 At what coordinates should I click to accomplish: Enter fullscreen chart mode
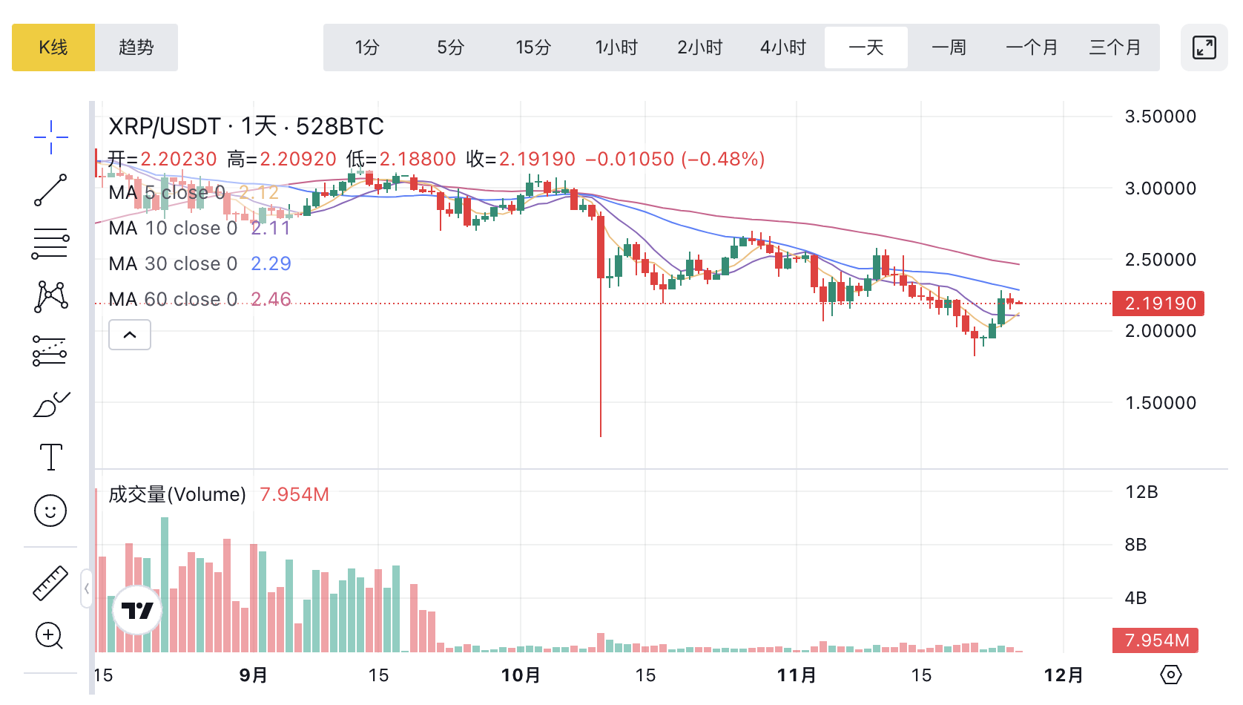tap(1204, 47)
